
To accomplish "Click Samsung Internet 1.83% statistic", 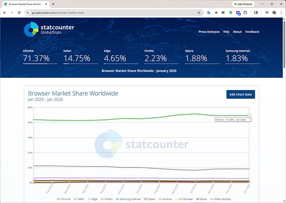I will pyautogui.click(x=243, y=57).
